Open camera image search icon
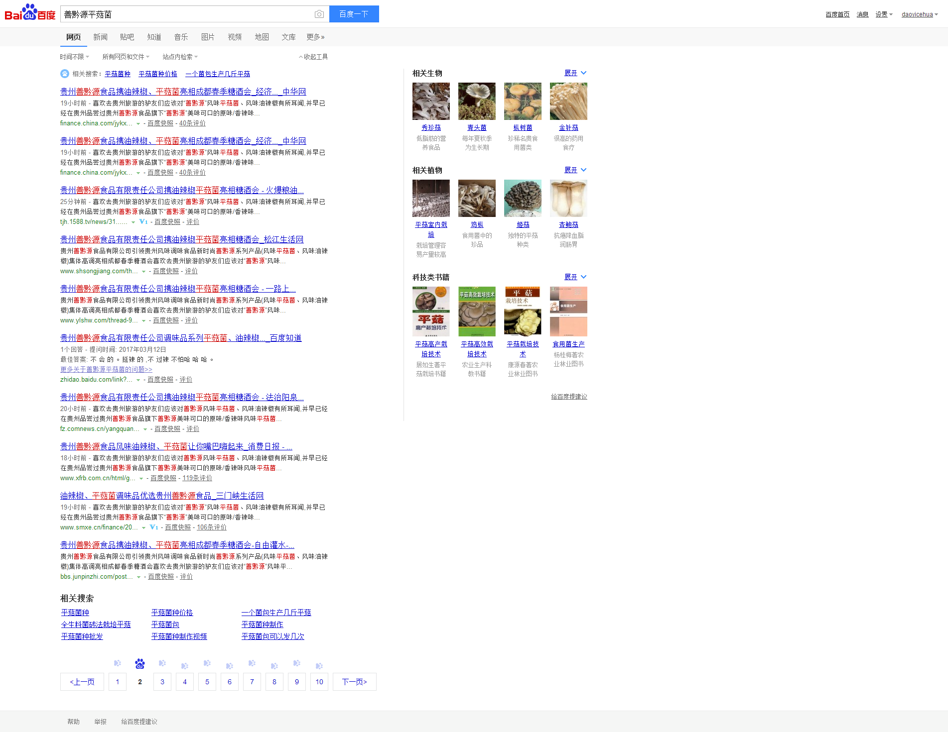The height and width of the screenshot is (732, 948). (x=319, y=14)
